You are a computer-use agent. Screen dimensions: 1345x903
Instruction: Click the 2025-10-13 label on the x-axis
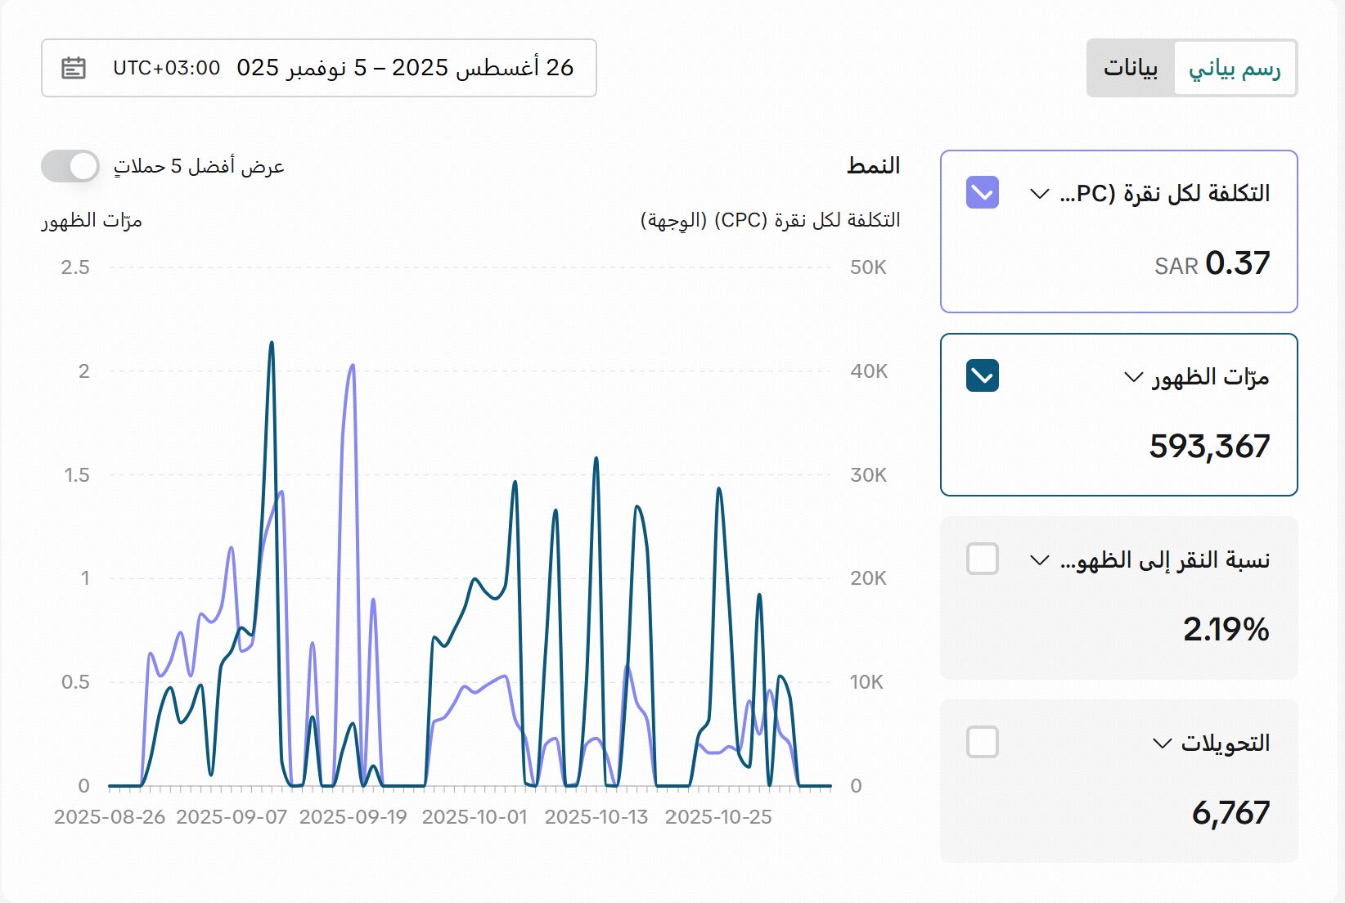[x=596, y=817]
